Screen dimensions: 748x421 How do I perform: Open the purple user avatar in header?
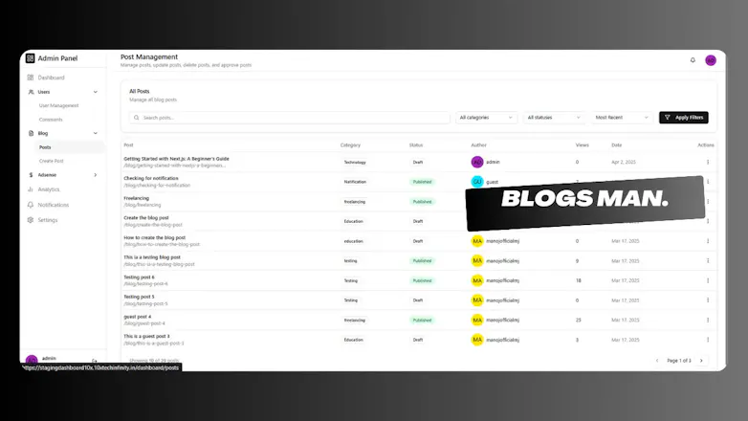pos(711,60)
